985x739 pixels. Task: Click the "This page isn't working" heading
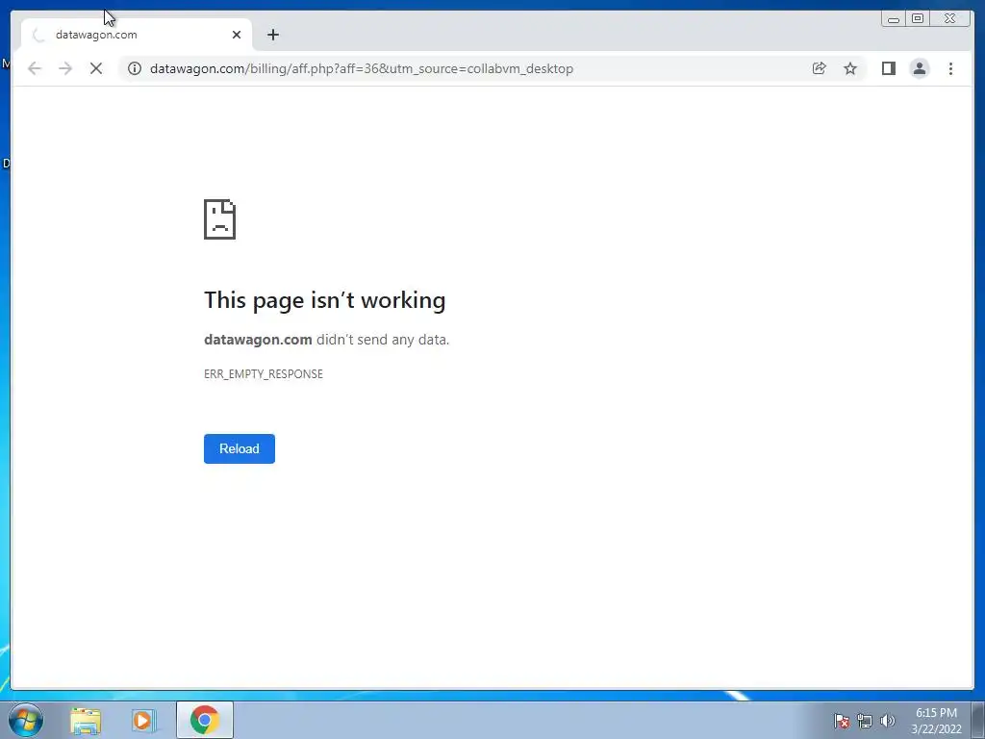point(325,300)
